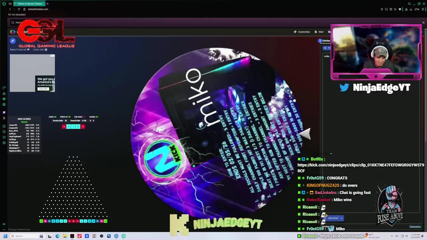Open the OBS Studio taskbar icon
The width and height of the screenshot is (427, 240).
(101, 236)
